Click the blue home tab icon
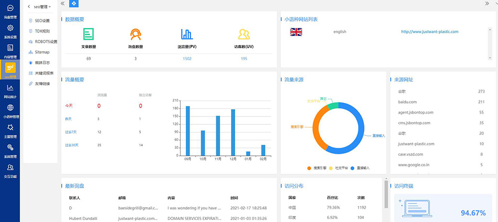The width and height of the screenshot is (498, 222). point(73,3)
